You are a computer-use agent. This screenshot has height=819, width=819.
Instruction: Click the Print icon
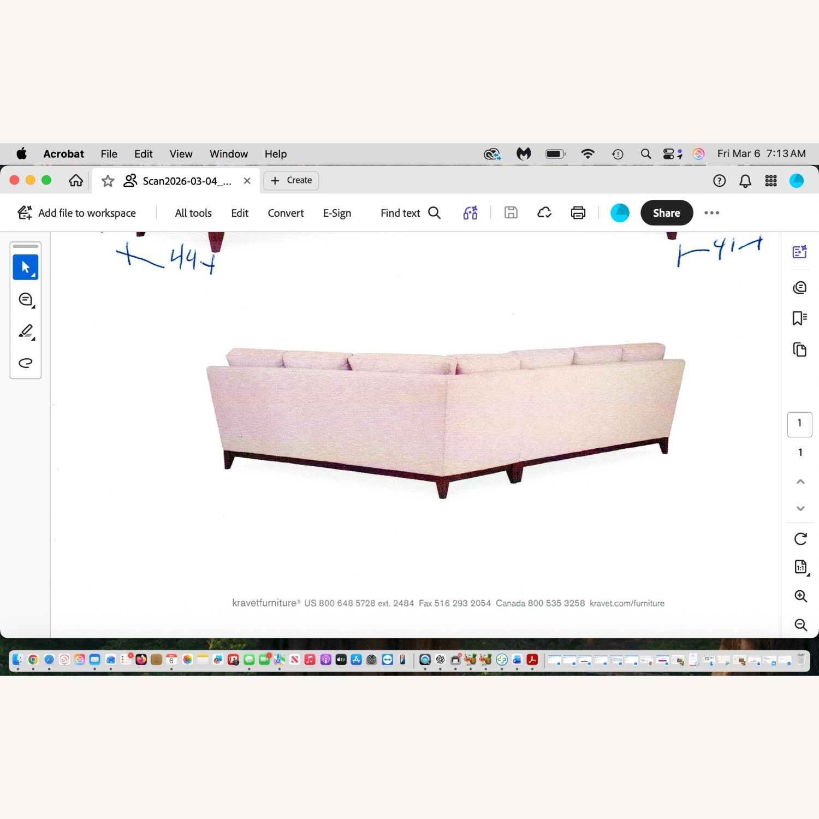click(x=578, y=213)
